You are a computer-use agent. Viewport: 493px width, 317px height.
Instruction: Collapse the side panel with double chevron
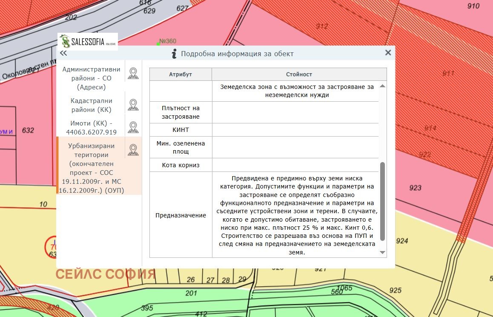pos(63,53)
